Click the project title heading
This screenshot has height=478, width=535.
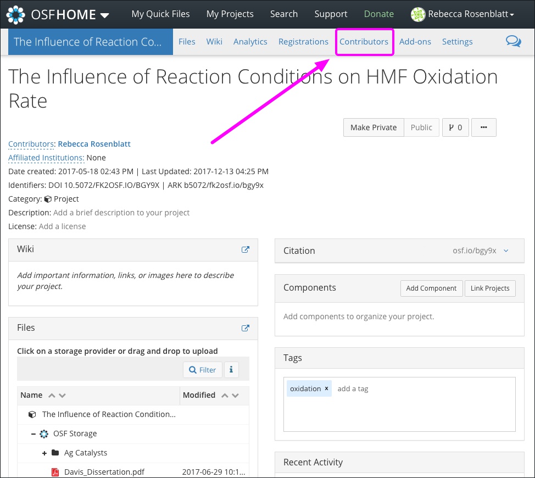tap(253, 88)
